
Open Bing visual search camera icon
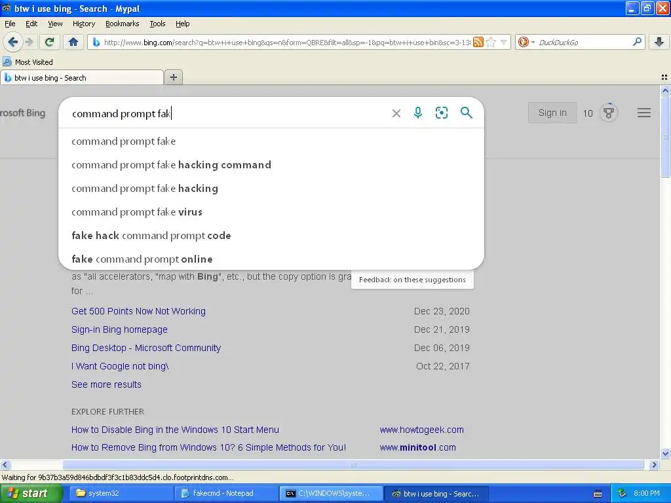(442, 113)
